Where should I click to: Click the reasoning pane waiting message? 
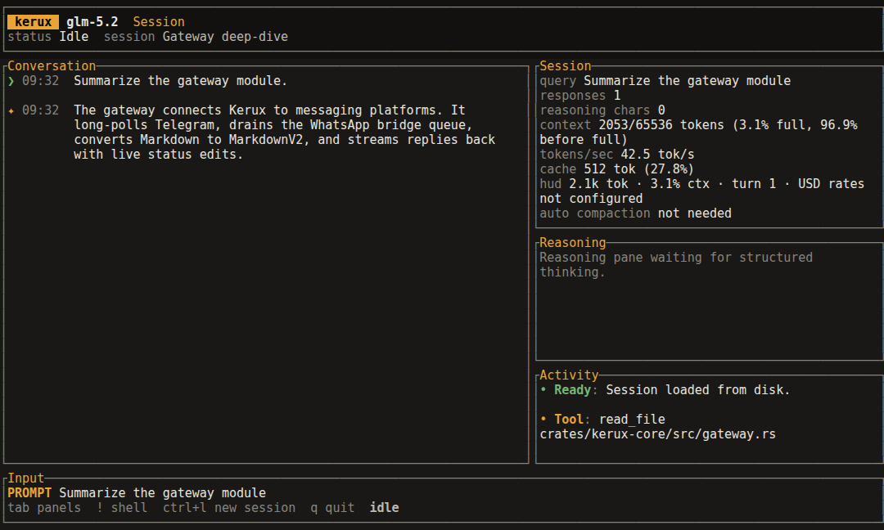676,265
